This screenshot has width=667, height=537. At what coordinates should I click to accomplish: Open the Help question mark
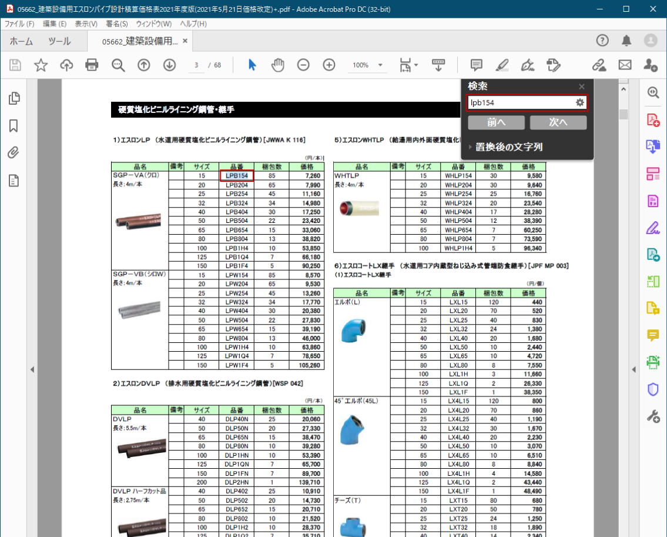pyautogui.click(x=602, y=41)
